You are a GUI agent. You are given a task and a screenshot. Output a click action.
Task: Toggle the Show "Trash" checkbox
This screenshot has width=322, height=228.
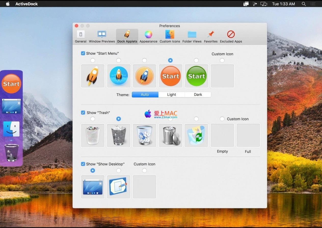pyautogui.click(x=83, y=112)
